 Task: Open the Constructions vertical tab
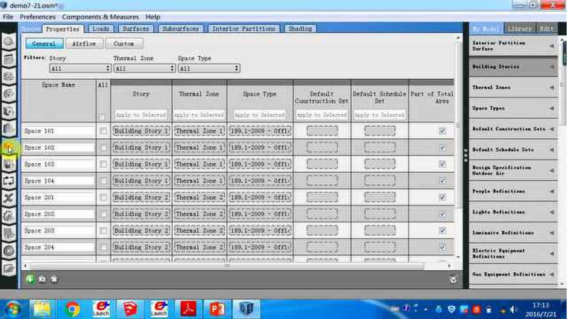point(9,76)
